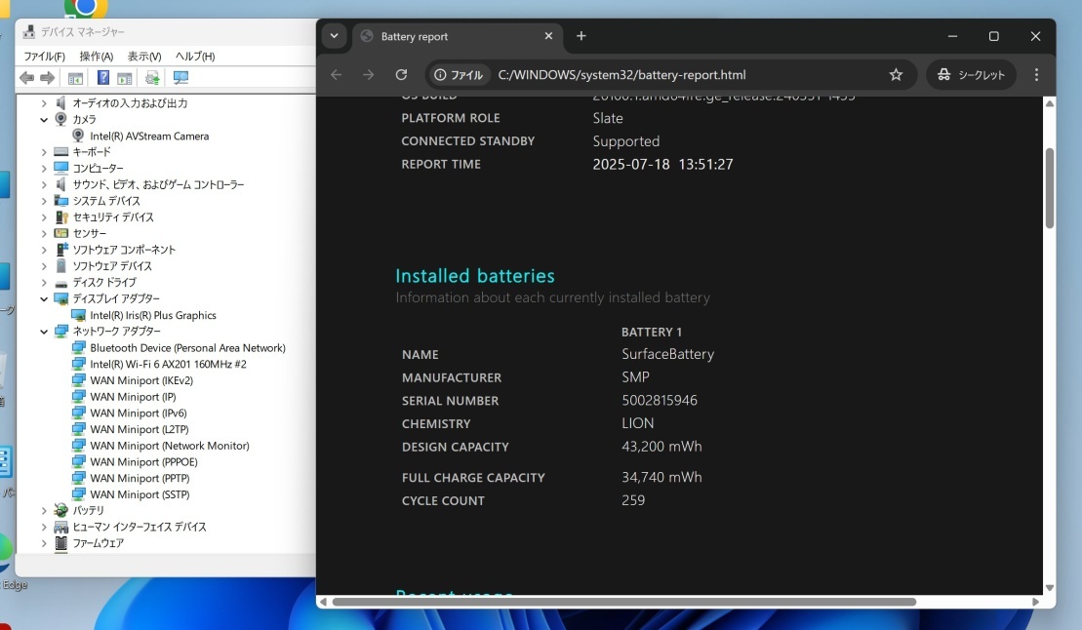This screenshot has height=630, width=1082.
Task: Click the serial number 5002815946
Action: coord(659,400)
